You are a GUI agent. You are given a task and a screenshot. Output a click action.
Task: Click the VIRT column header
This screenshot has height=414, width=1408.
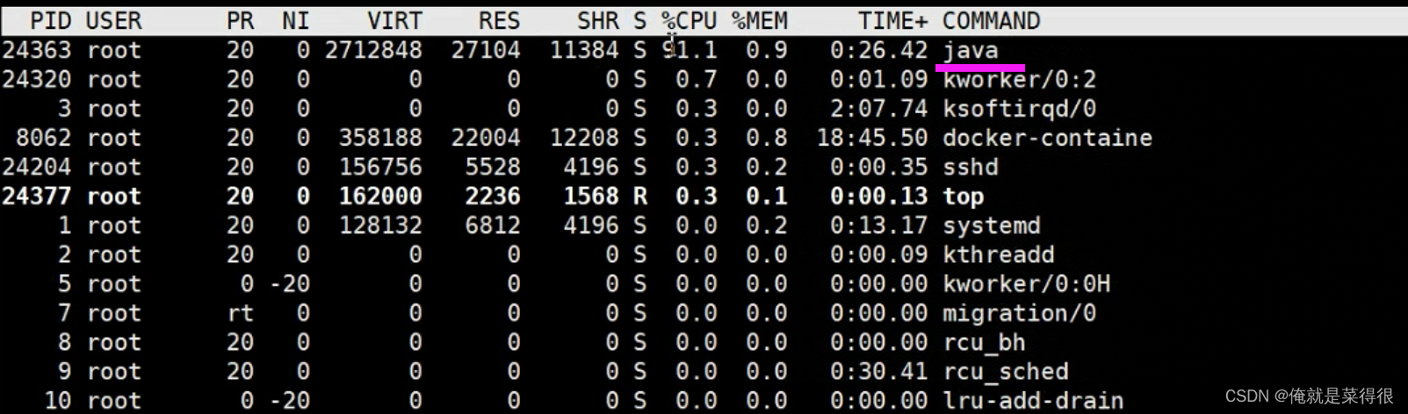click(394, 20)
